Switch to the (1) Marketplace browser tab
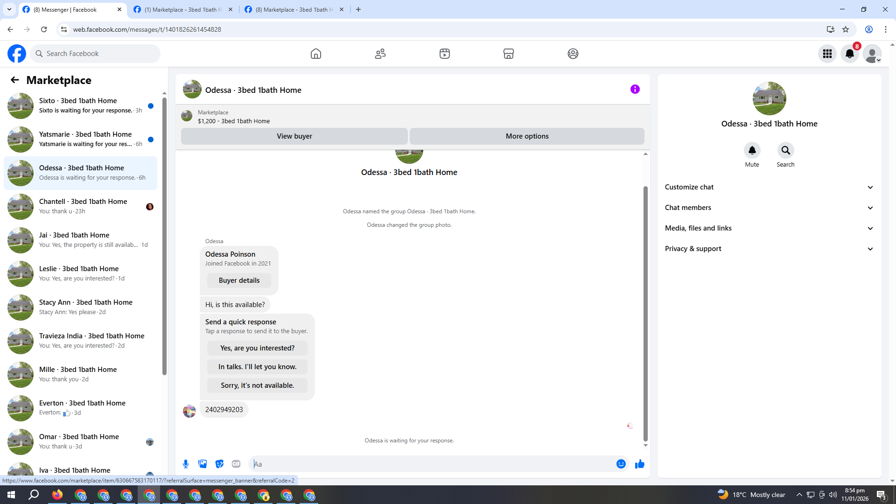The width and height of the screenshot is (896, 504). [183, 9]
